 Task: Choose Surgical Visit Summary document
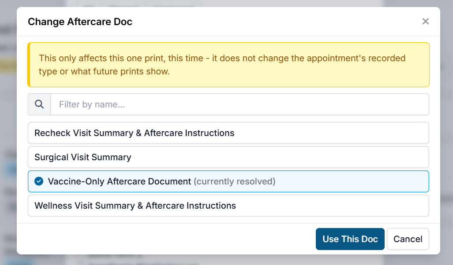pyautogui.click(x=228, y=157)
